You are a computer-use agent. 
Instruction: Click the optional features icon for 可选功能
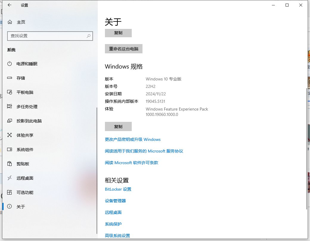tap(10, 192)
